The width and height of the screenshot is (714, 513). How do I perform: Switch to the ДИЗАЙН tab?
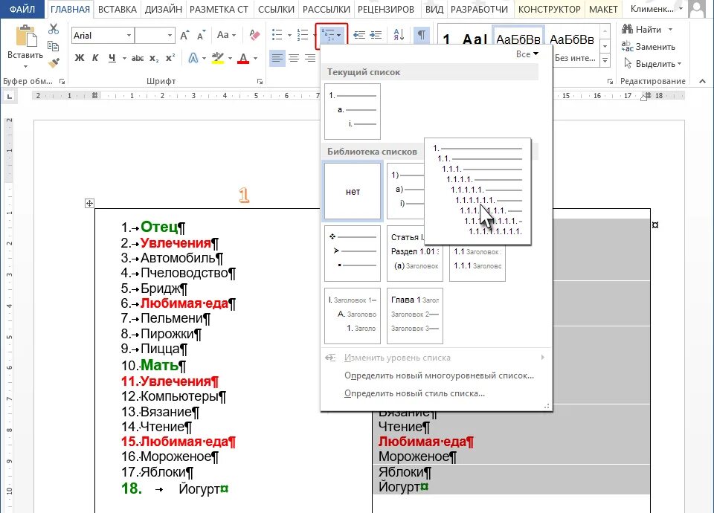pos(163,9)
